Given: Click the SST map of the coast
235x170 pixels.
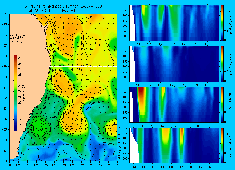Looking at the screenshot, I should (x=63, y=88).
